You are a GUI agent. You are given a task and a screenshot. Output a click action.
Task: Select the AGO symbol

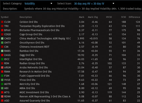point(7,101)
